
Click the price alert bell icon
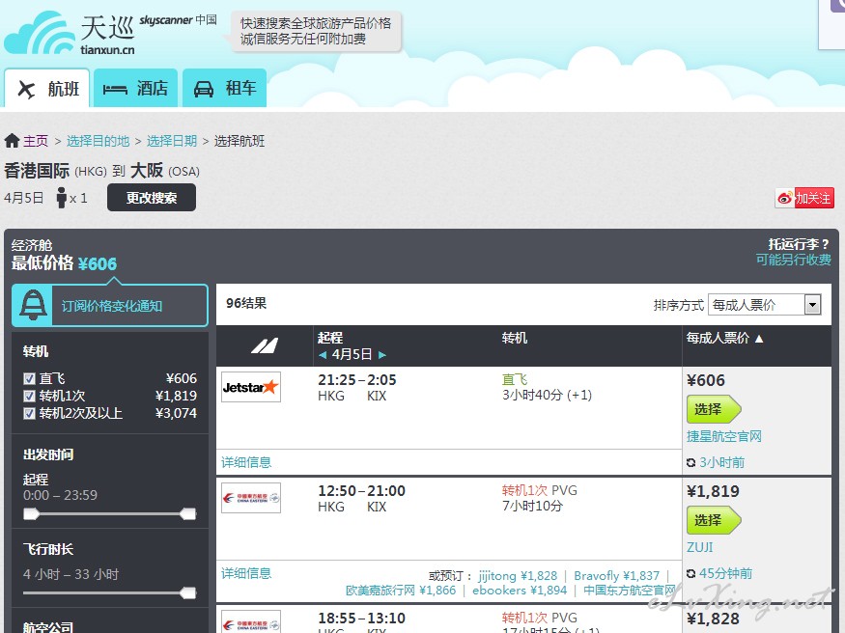33,305
